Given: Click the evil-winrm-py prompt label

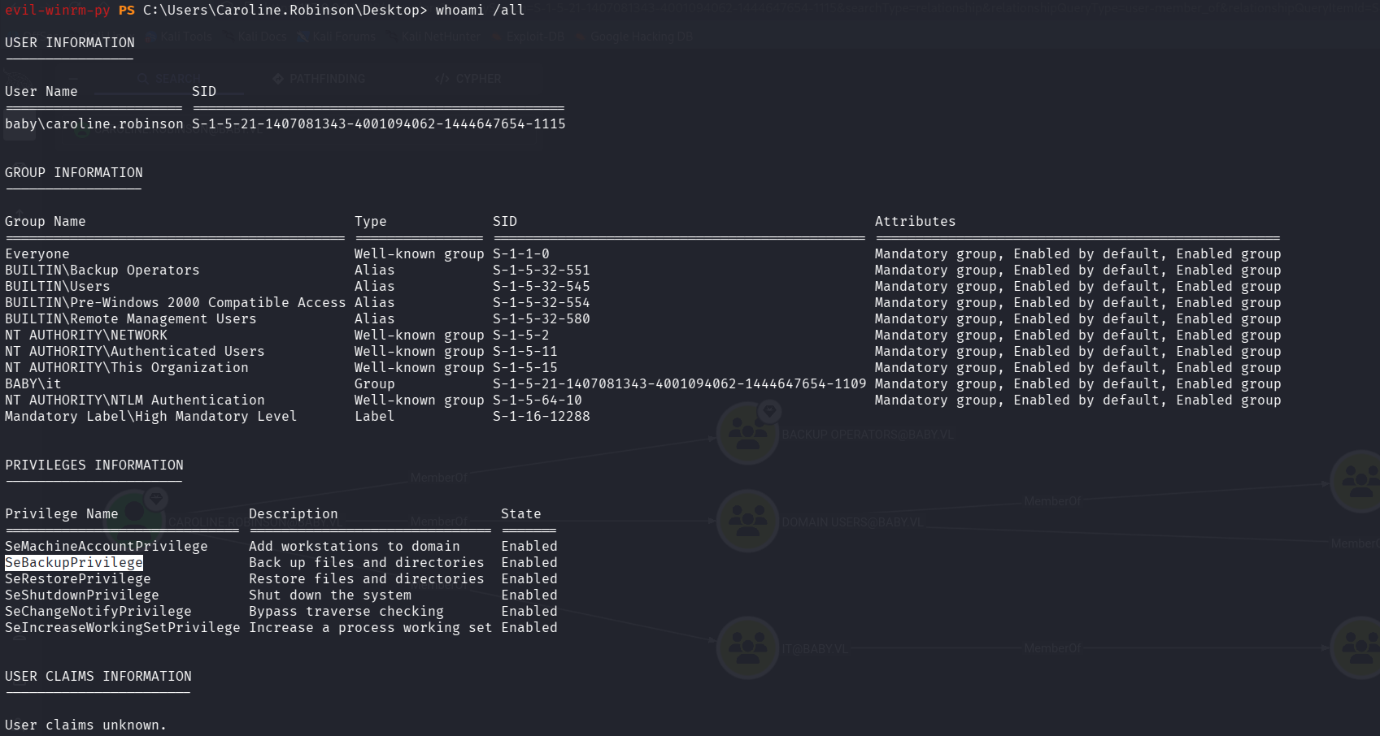Looking at the screenshot, I should click(57, 10).
